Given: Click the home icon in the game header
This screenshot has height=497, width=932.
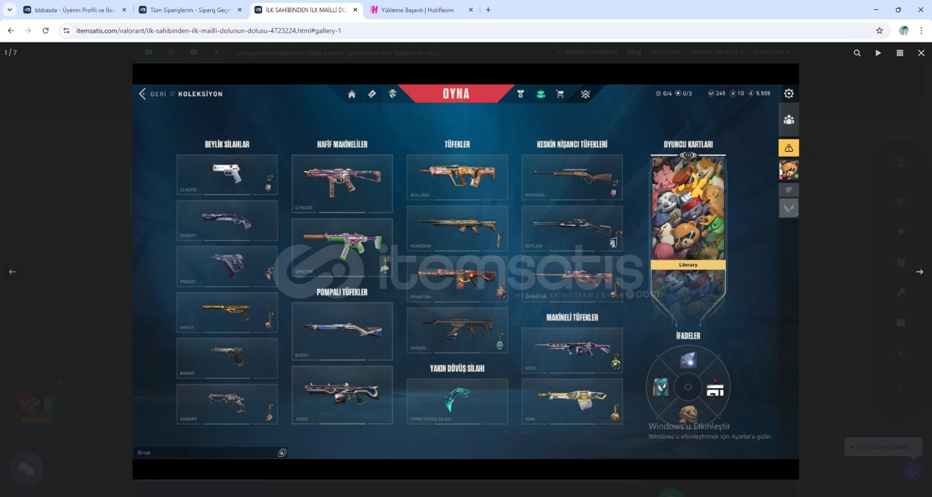Looking at the screenshot, I should tap(352, 94).
